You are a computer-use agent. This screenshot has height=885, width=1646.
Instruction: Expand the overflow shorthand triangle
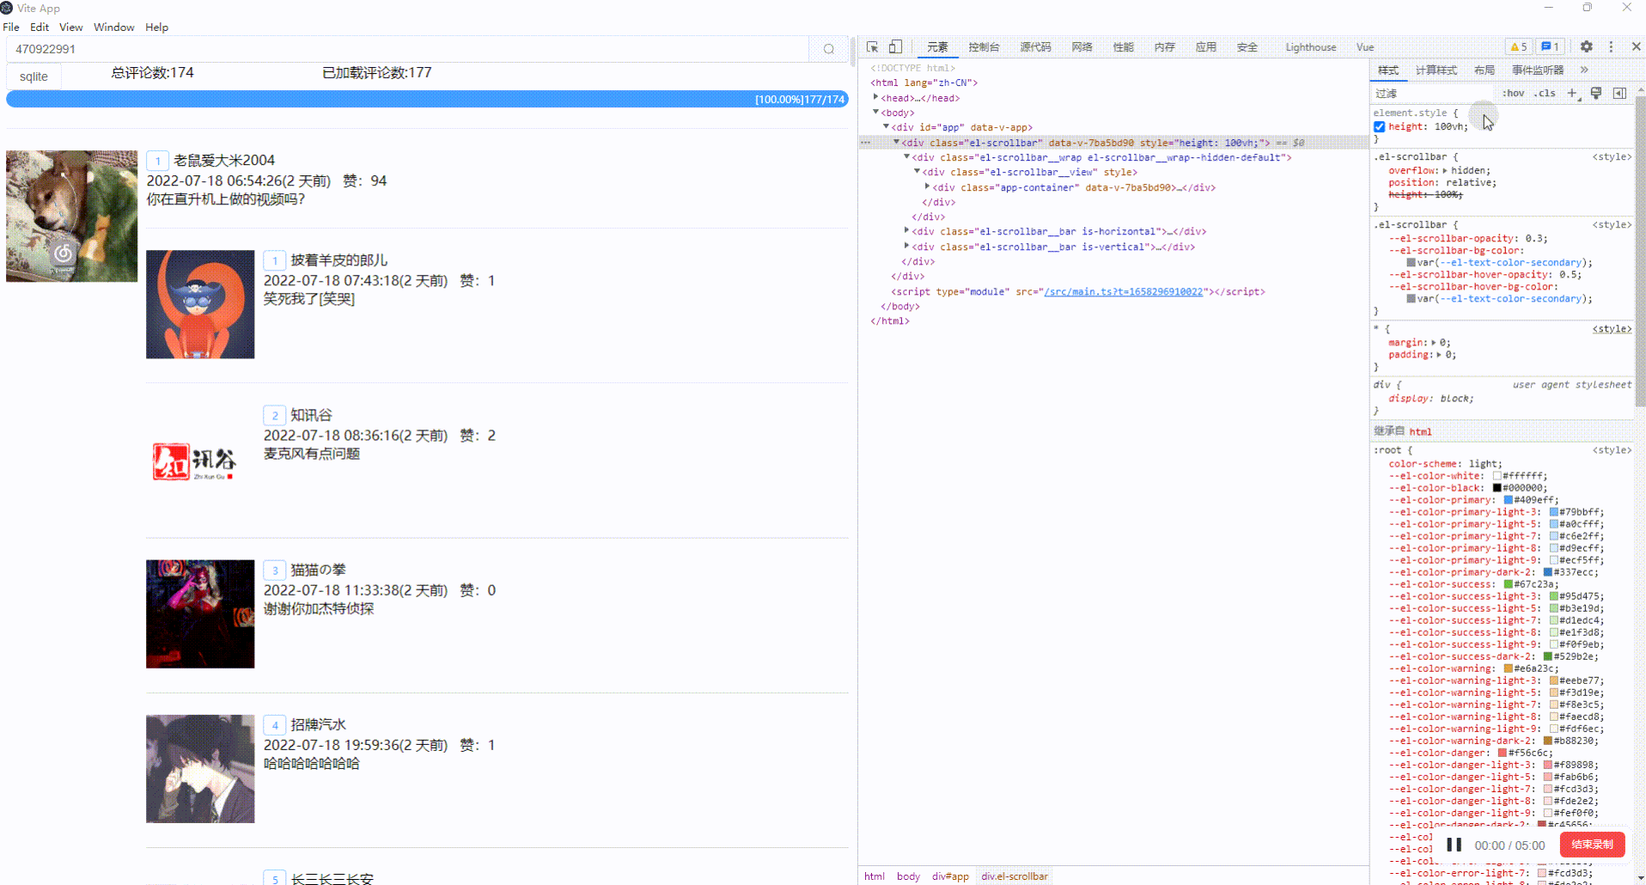click(1444, 170)
